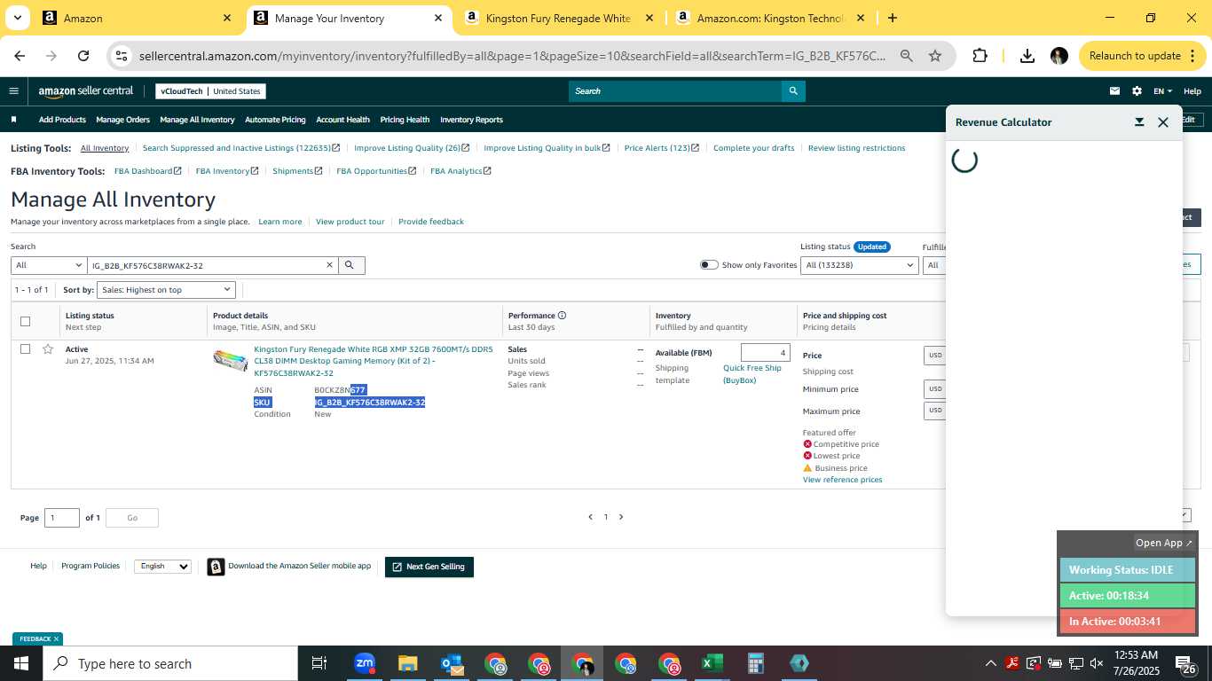The width and height of the screenshot is (1212, 681).
Task: Click the Page number input field
Action: tap(62, 518)
